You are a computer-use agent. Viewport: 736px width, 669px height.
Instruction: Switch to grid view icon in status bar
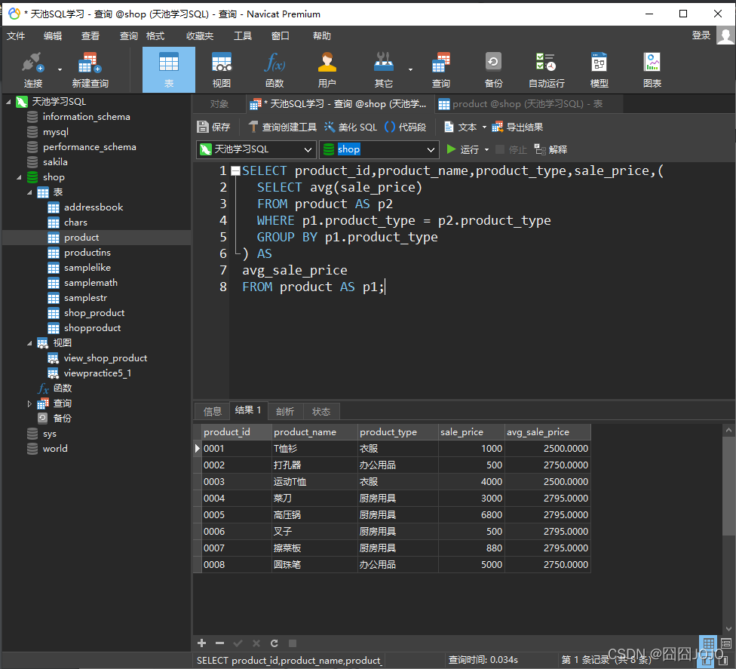coord(708,643)
